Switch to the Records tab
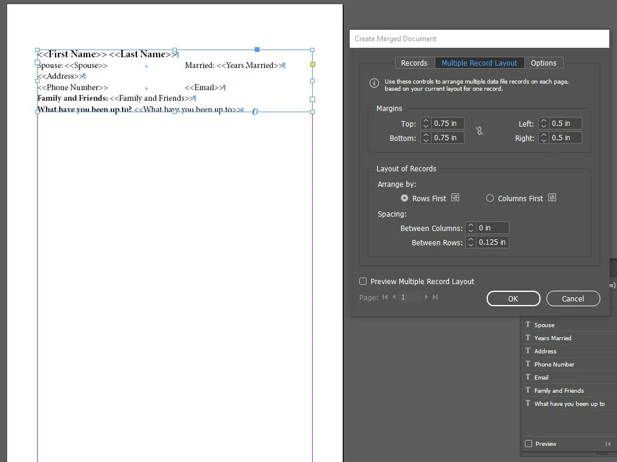Screen dimensions: 617x462 pos(414,63)
